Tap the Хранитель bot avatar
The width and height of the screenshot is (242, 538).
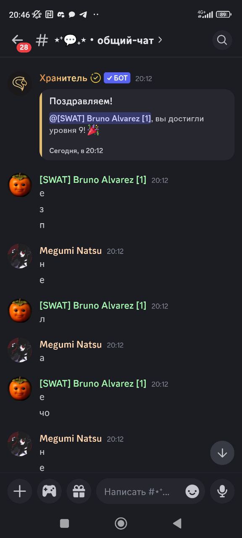tap(20, 84)
